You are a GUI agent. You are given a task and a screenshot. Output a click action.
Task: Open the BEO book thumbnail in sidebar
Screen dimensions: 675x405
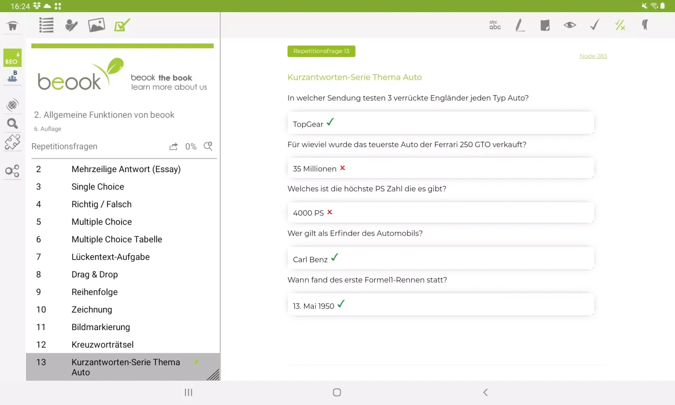click(13, 58)
